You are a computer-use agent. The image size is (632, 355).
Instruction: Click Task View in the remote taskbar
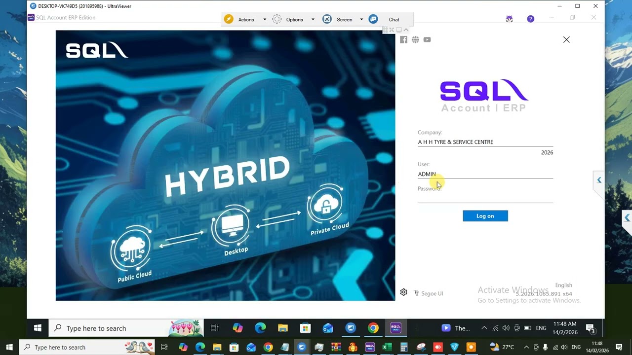pos(214,328)
